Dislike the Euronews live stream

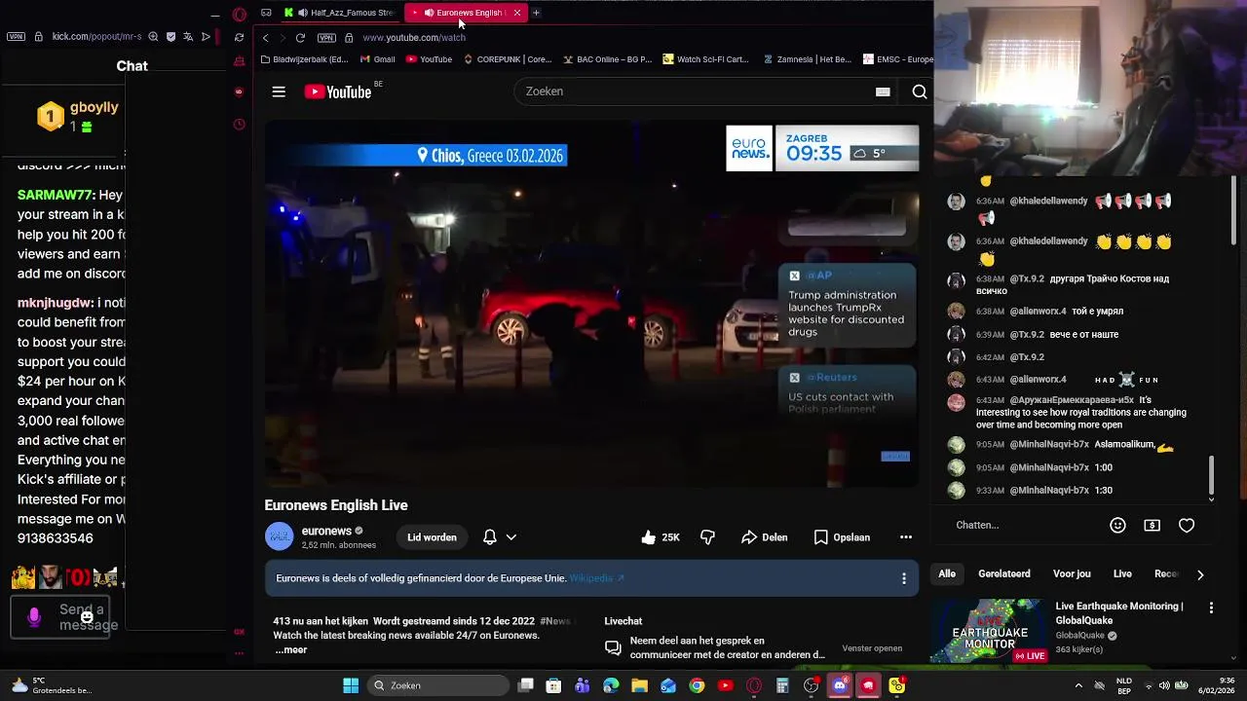[x=707, y=537]
